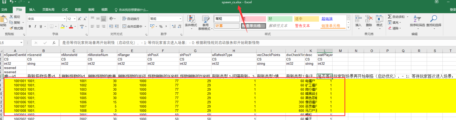Toggle Italic formatting
Screen dimensions: 456x120
pyautogui.click(x=35, y=26)
